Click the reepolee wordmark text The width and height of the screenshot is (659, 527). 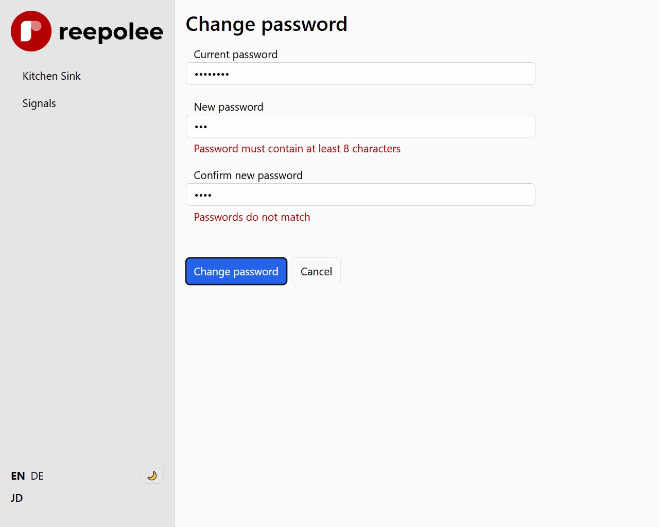coord(111,32)
